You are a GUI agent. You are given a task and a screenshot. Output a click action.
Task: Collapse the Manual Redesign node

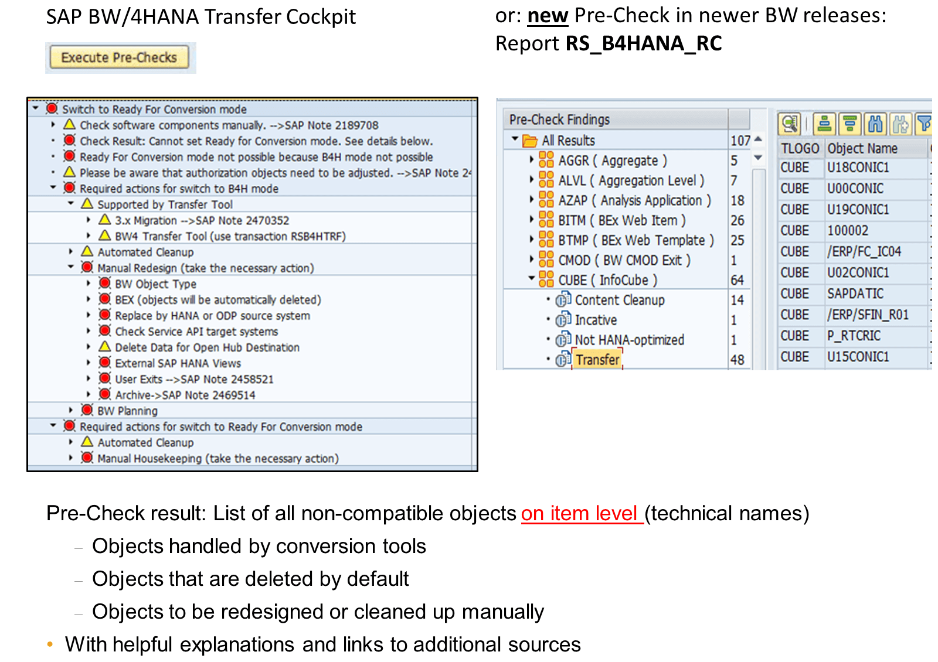[71, 267]
